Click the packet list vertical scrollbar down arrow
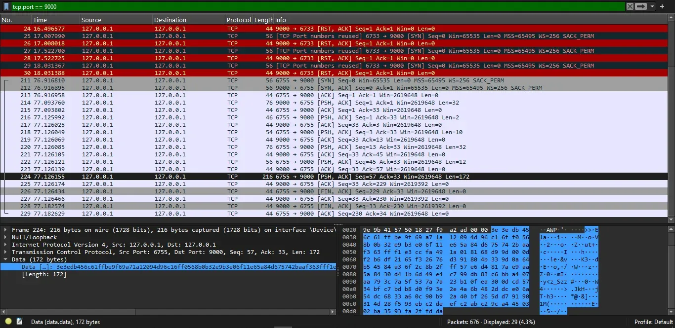Viewport: 675px width, 328px height. (671, 219)
